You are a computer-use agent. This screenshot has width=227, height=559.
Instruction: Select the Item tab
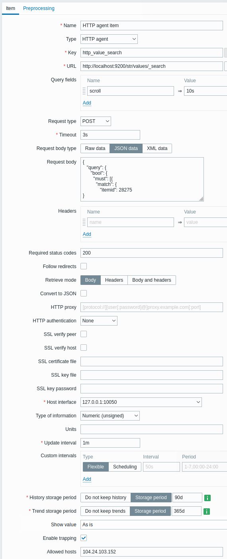(10, 8)
